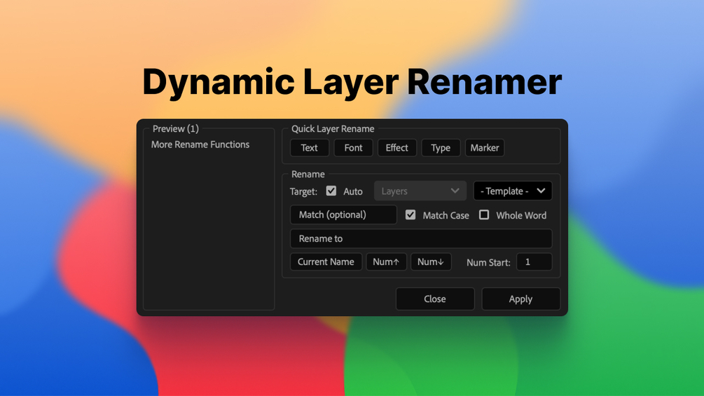704x396 pixels.
Task: Click the Marker quick rename button
Action: [x=485, y=148]
